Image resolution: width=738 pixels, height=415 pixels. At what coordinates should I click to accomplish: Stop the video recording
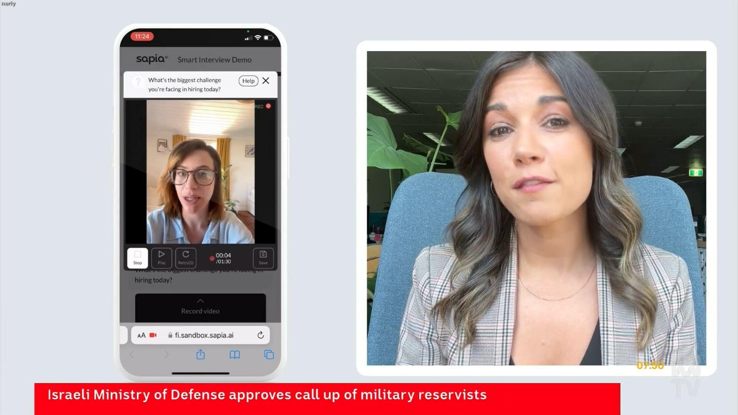point(138,257)
